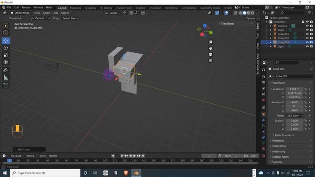Open the Render menu
The height and width of the screenshot is (177, 315).
(26, 8)
